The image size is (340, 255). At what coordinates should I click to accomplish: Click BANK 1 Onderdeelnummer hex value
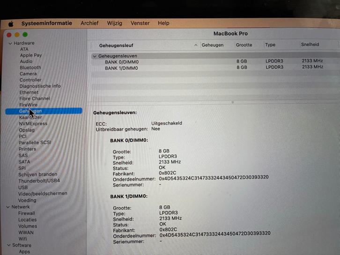tap(215, 234)
